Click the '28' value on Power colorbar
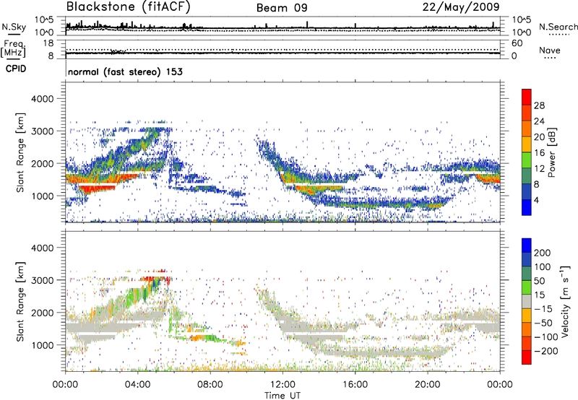The width and height of the screenshot is (578, 400). tap(539, 105)
